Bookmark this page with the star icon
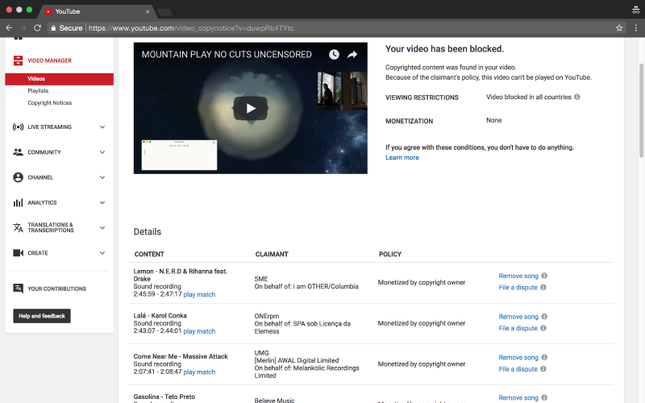Image resolution: width=645 pixels, height=403 pixels. pyautogui.click(x=619, y=28)
